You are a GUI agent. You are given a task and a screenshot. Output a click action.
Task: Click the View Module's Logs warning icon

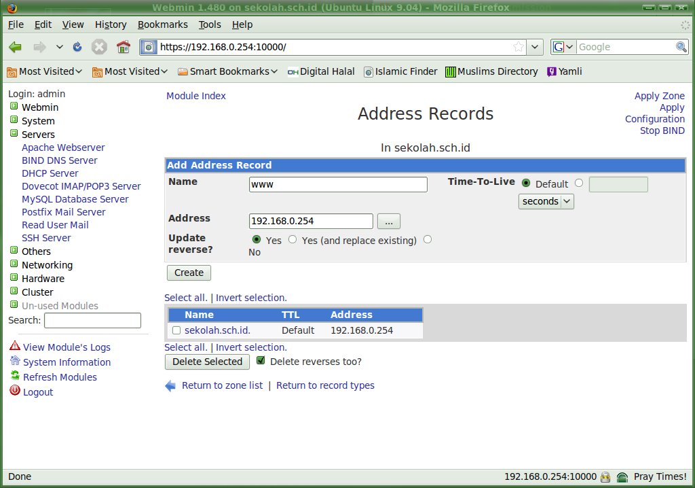(x=15, y=346)
